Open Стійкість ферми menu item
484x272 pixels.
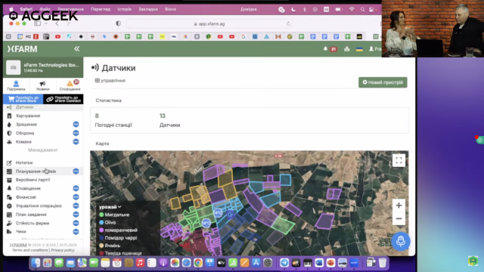point(33,223)
